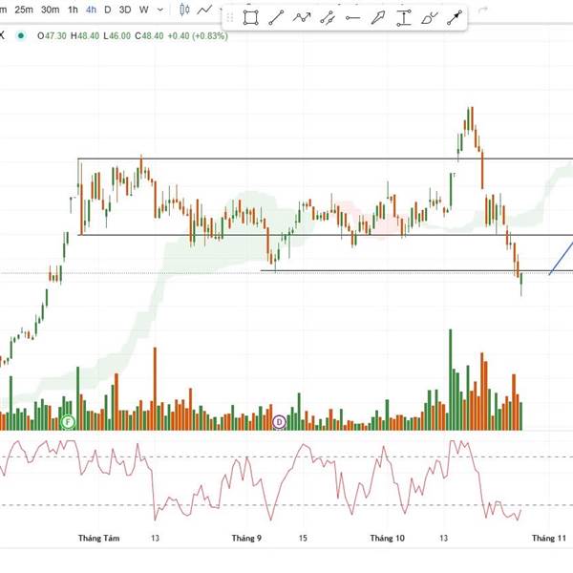Switch to the 3D timeframe
Viewport: 573px width, 573px height.
[x=124, y=10]
